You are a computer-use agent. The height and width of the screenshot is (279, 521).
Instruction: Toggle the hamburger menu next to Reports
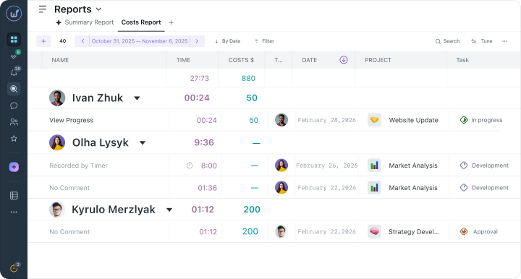(x=43, y=9)
